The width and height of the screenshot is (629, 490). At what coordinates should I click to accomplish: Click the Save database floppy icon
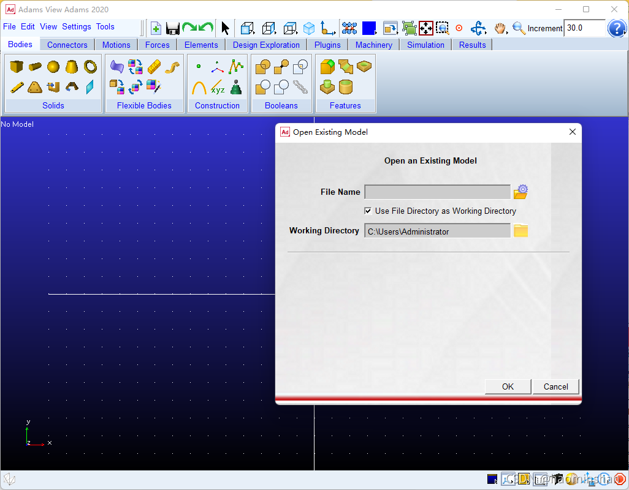click(172, 29)
